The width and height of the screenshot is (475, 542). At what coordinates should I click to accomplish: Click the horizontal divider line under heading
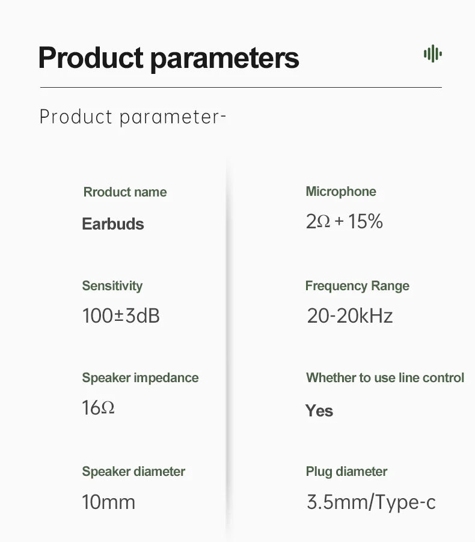click(x=241, y=88)
